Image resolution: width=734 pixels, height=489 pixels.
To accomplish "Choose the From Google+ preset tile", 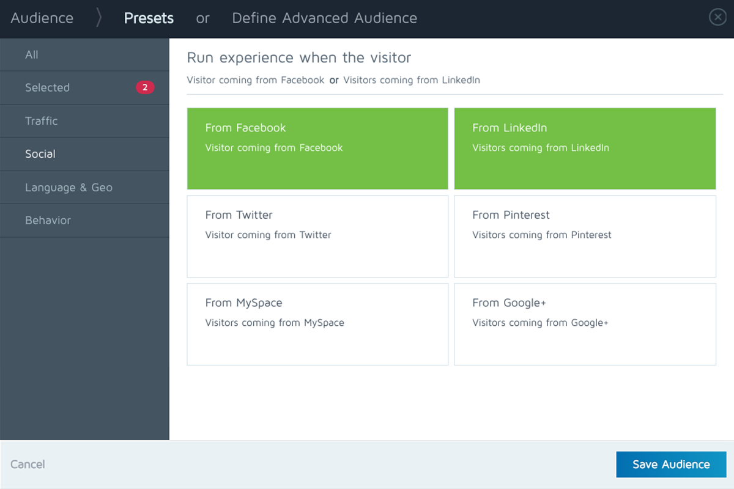I will coord(585,324).
